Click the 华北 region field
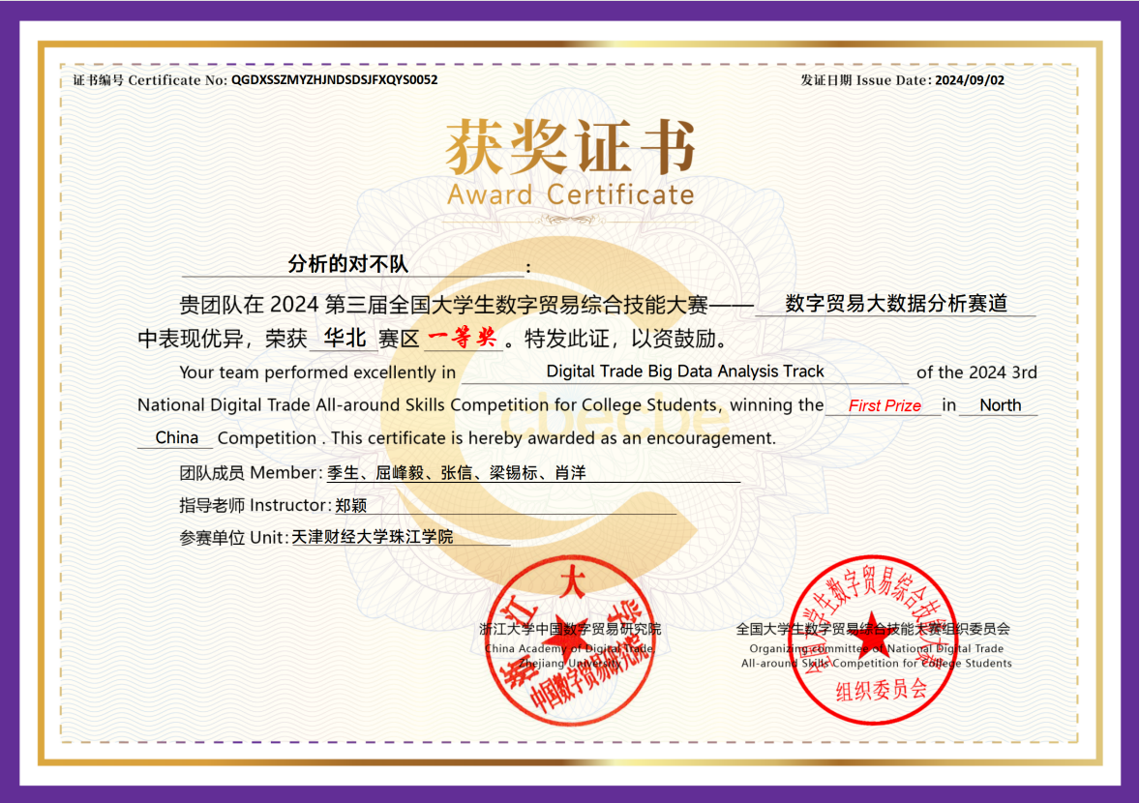Screen dimensions: 1140x803 click(345, 339)
